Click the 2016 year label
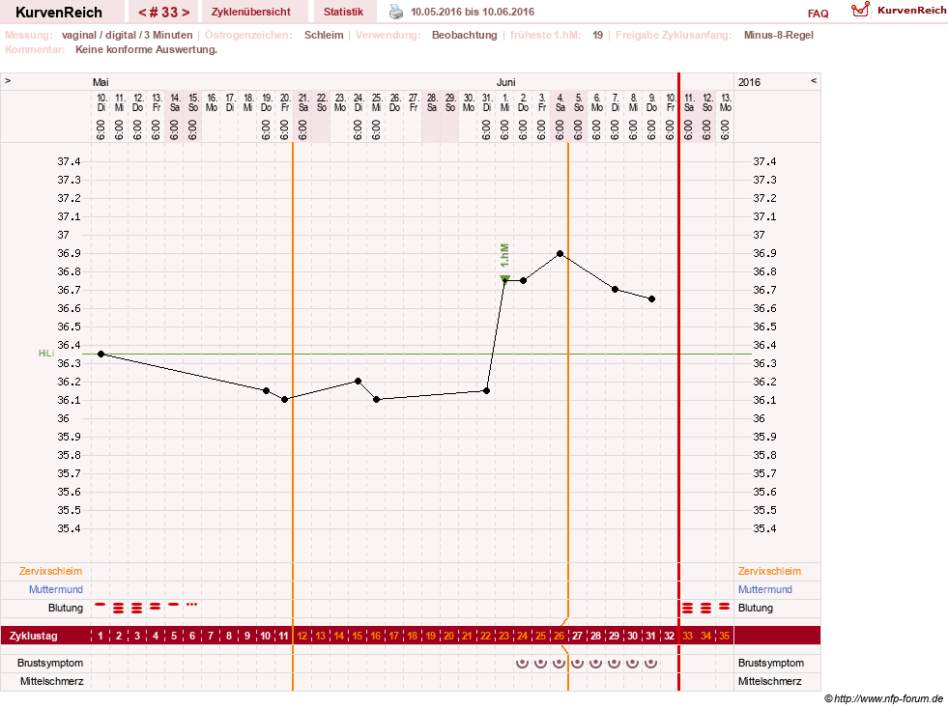948x710 pixels. pos(749,82)
